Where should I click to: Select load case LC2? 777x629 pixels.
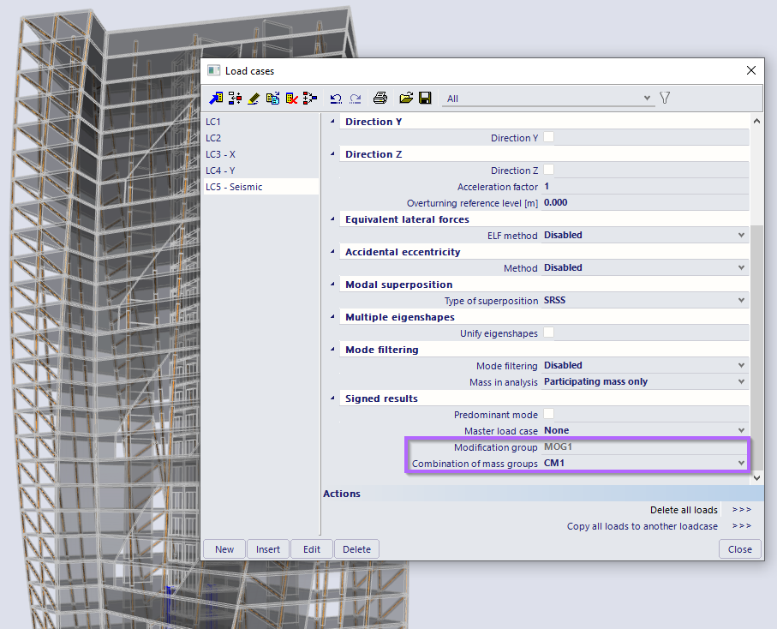click(x=260, y=138)
